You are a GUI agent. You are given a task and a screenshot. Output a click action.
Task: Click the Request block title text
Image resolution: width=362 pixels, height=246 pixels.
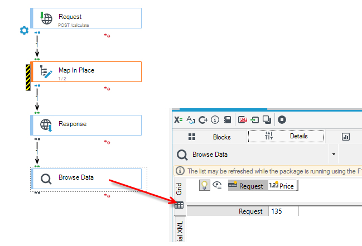tap(70, 17)
